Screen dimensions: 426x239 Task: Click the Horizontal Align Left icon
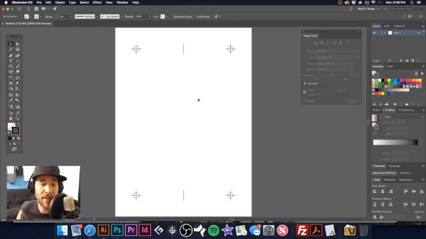375,191
